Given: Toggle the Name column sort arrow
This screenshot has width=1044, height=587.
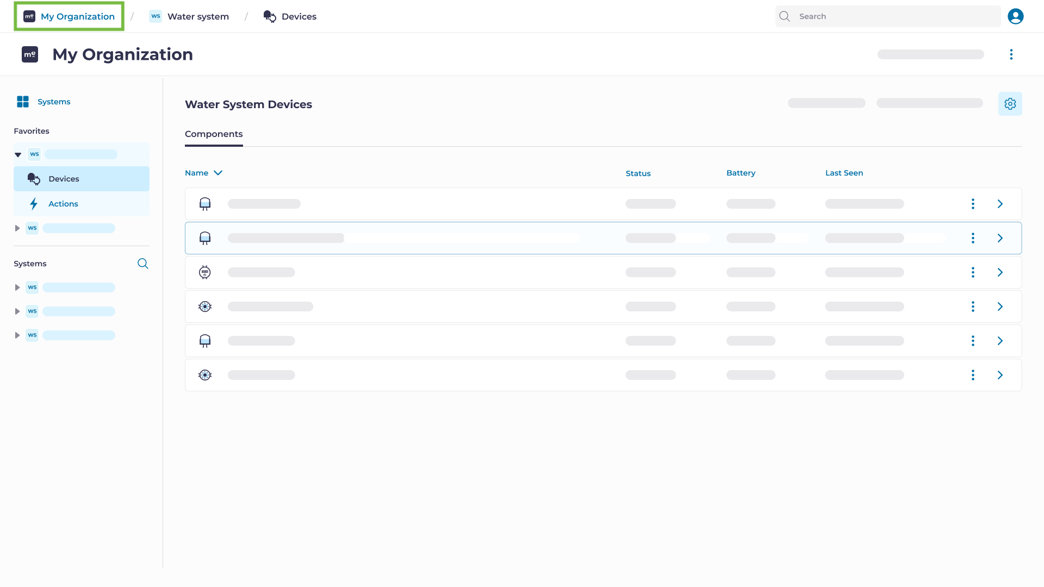Looking at the screenshot, I should (218, 173).
